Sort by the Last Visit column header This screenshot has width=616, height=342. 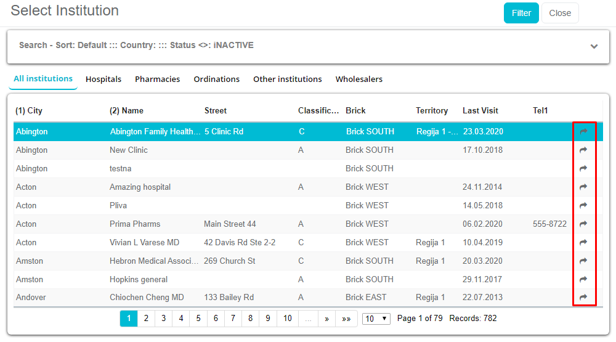[480, 111]
